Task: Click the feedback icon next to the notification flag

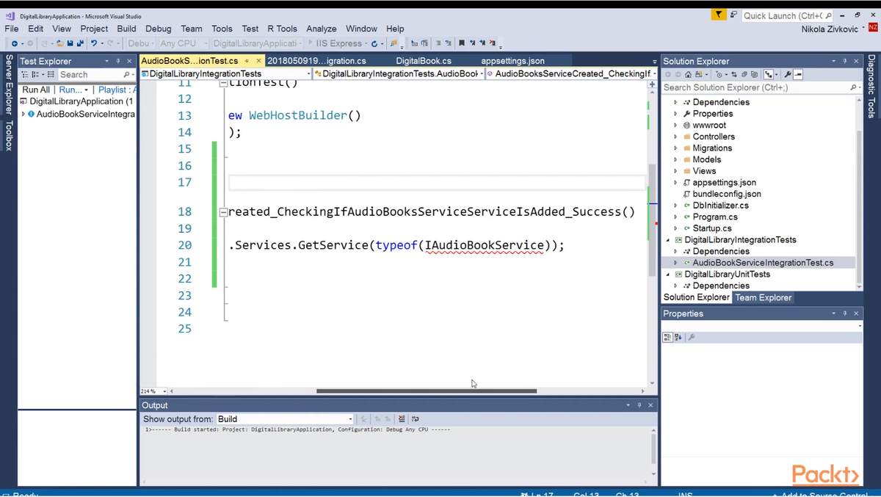Action: click(733, 15)
